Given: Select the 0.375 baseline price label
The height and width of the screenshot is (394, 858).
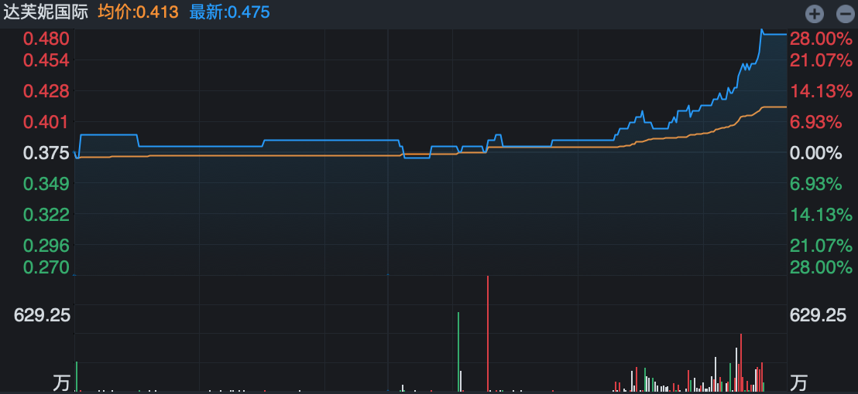Looking at the screenshot, I should click(46, 153).
